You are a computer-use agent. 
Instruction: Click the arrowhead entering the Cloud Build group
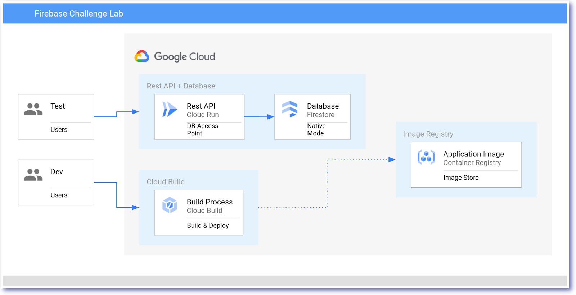click(135, 207)
